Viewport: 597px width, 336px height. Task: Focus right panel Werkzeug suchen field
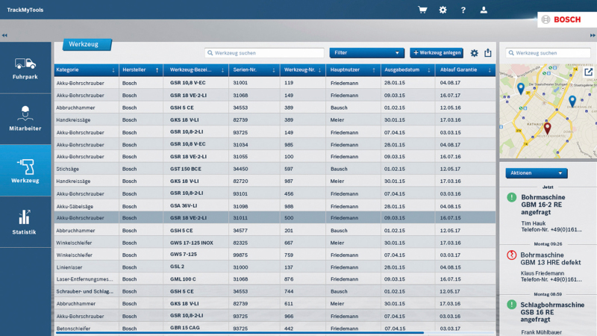point(548,53)
